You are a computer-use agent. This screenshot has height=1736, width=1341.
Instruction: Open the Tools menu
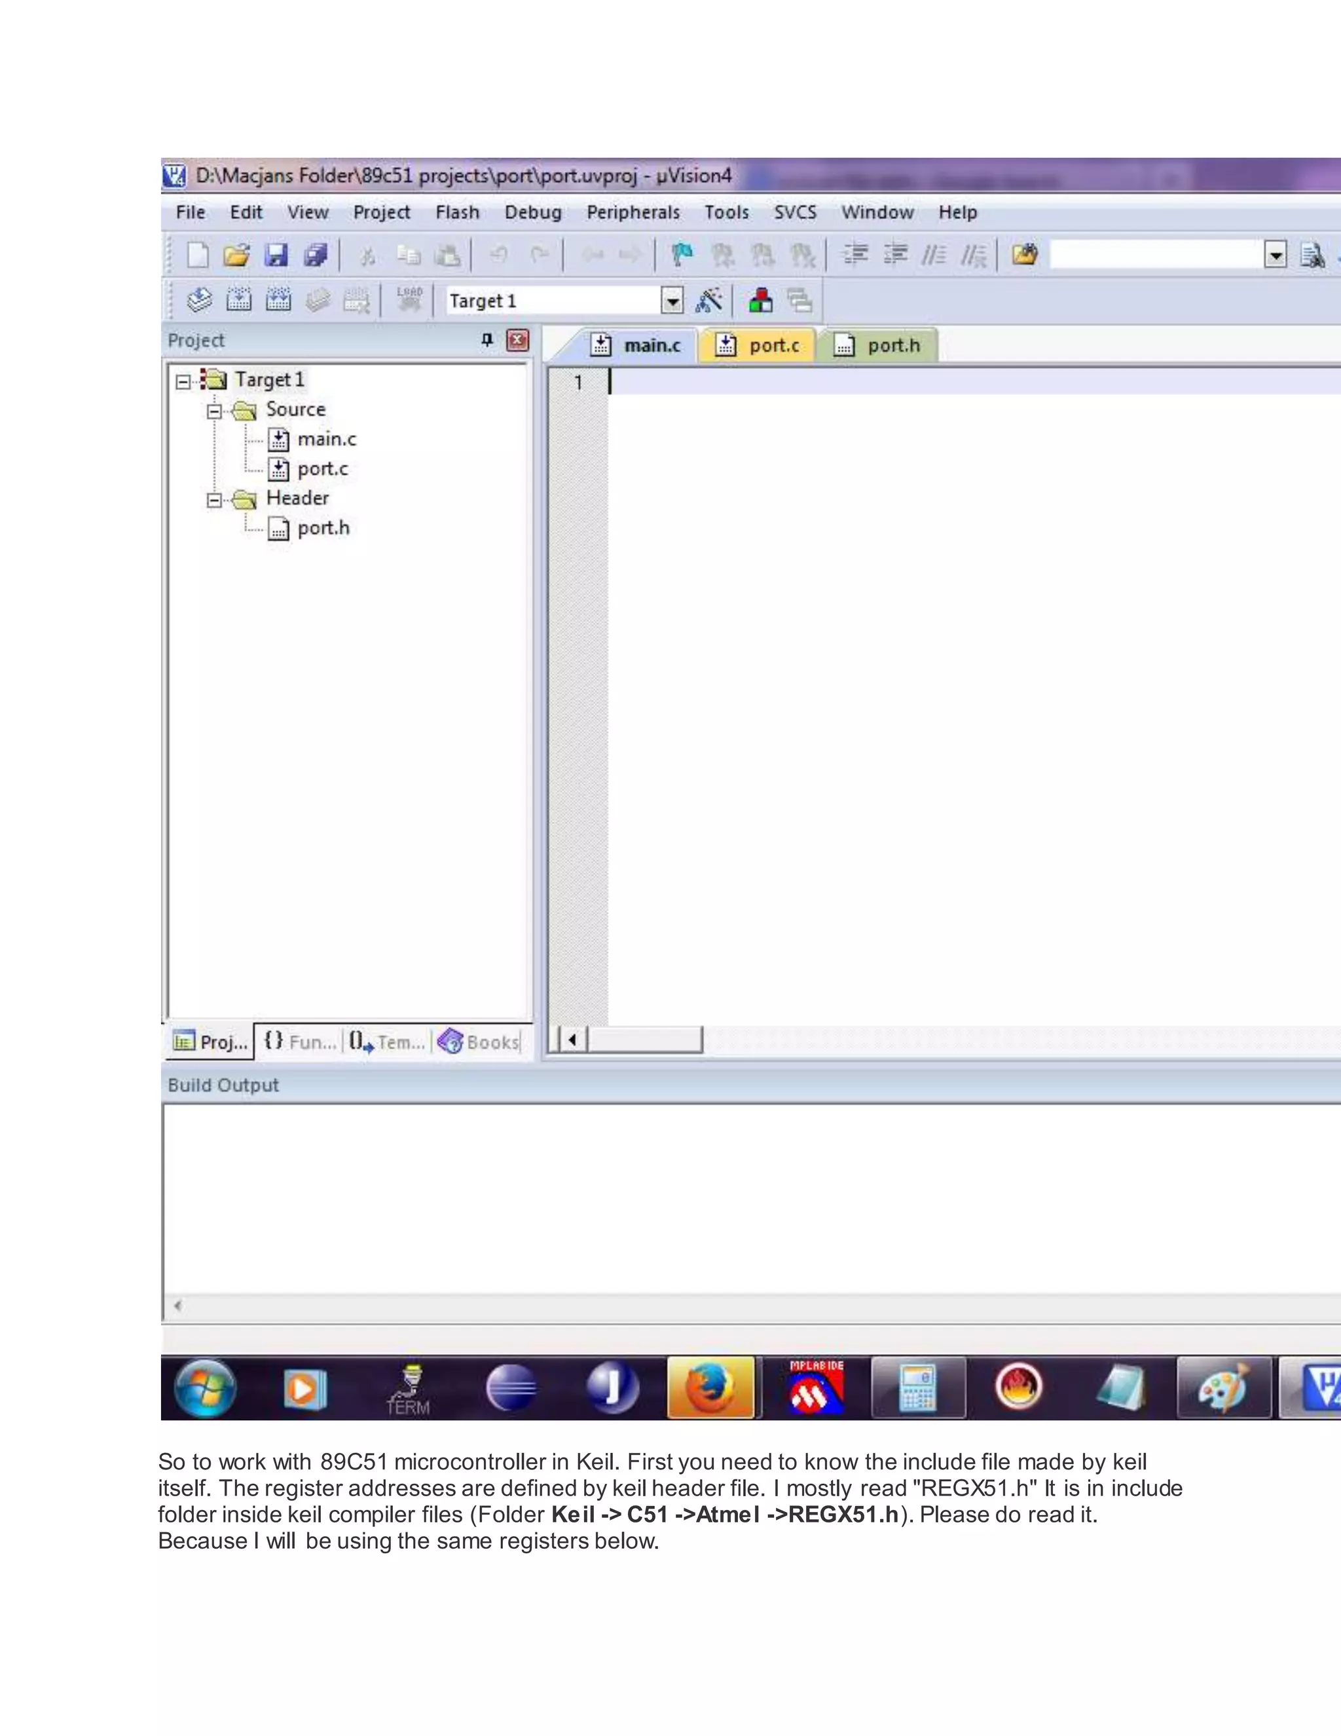[727, 213]
